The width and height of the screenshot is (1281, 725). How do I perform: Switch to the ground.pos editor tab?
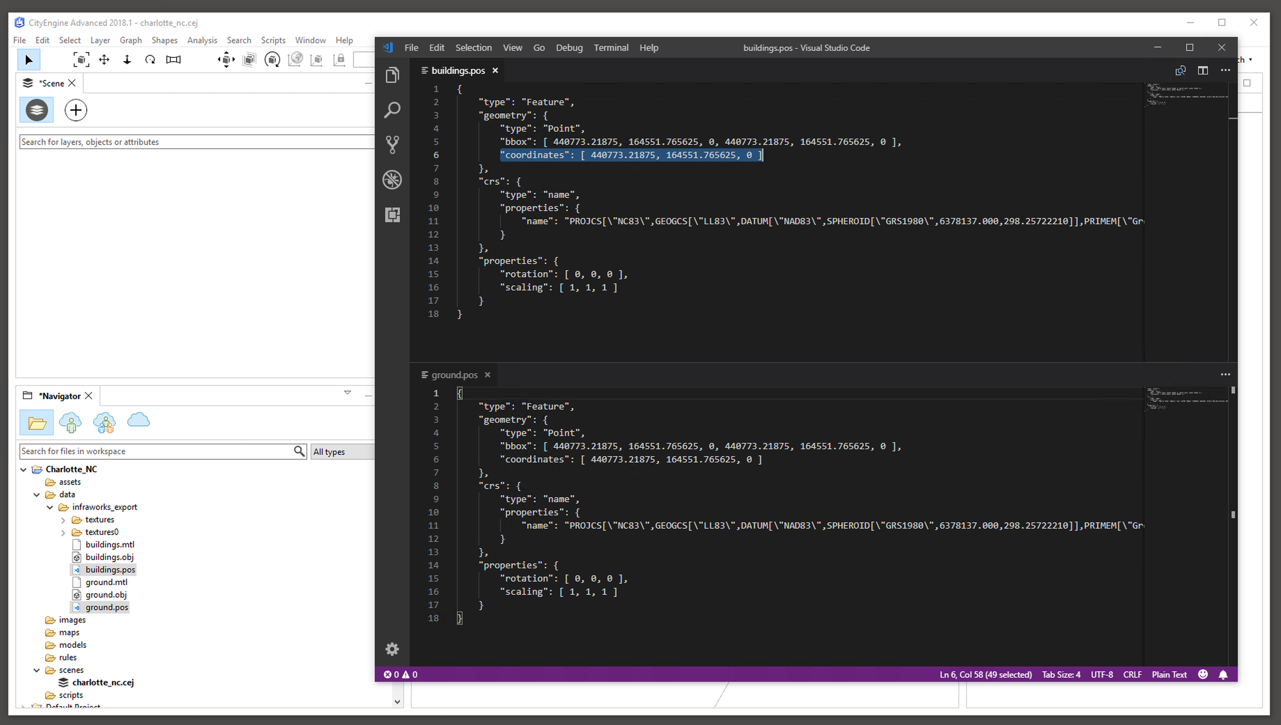(454, 375)
